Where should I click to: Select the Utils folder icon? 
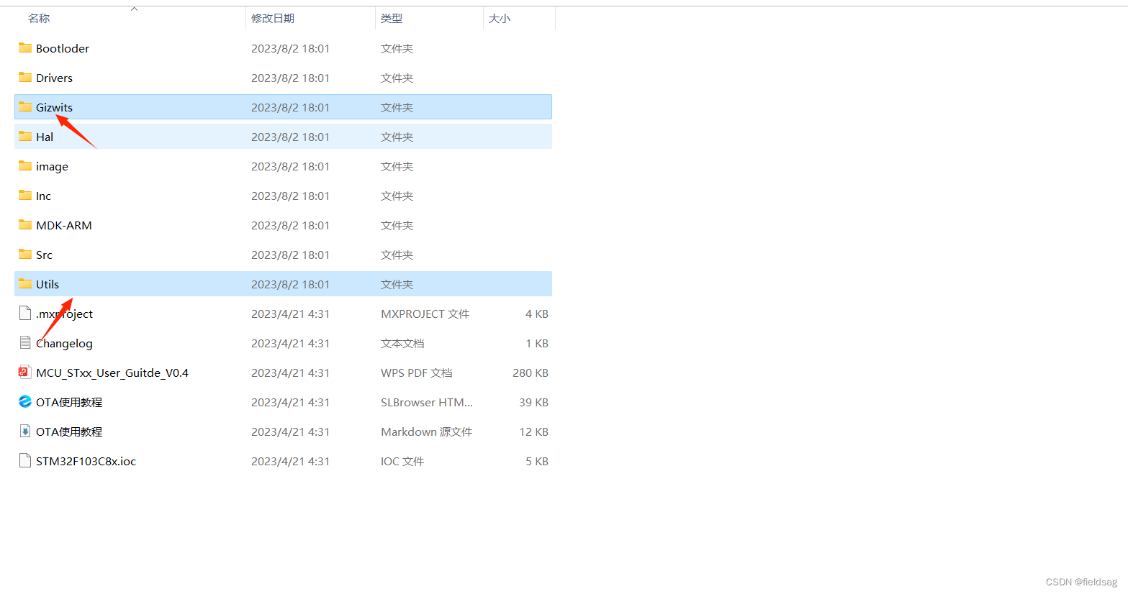[25, 284]
